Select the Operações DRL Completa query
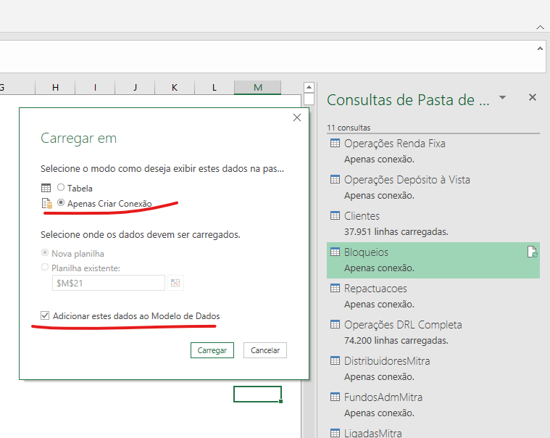 coord(433,332)
